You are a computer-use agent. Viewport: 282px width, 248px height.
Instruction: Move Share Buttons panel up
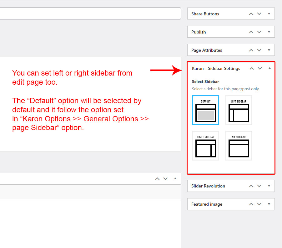251,14
